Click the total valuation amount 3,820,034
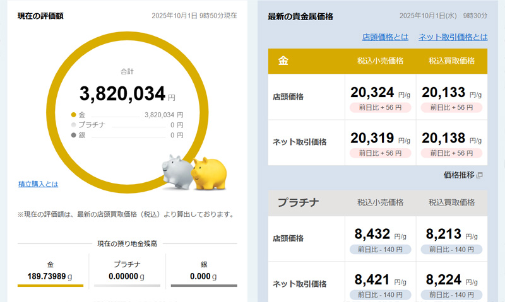This screenshot has width=505, height=302. (122, 94)
